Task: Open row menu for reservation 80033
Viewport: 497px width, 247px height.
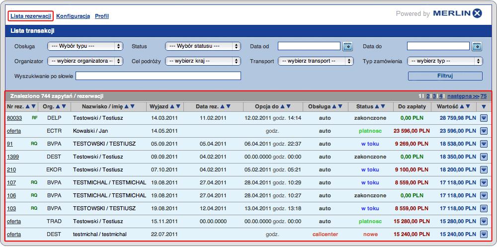Action: pos(484,118)
